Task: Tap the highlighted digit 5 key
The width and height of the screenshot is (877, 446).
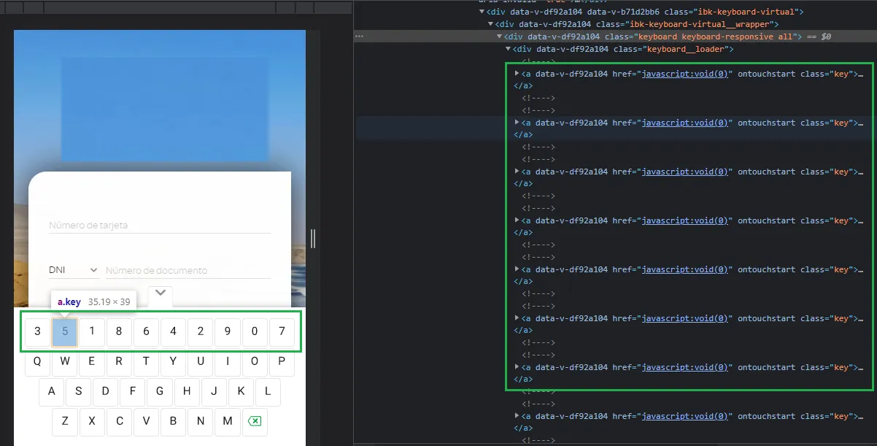Action: (x=65, y=331)
